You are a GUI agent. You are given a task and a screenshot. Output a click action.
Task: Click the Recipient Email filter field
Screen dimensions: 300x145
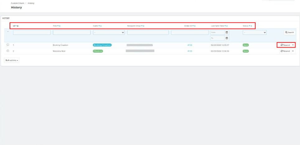click(148, 32)
